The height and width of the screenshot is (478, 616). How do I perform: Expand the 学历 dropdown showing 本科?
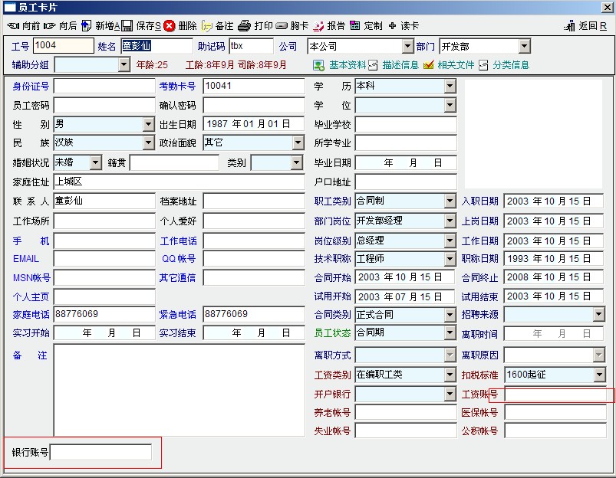click(x=450, y=86)
